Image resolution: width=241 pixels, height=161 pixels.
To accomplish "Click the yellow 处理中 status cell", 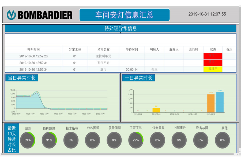I will pyautogui.click(x=213, y=69).
